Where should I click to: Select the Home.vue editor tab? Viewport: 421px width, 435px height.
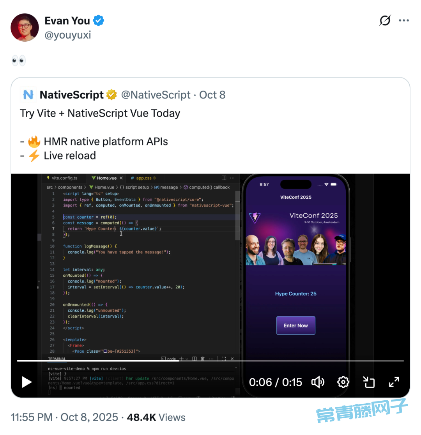(104, 178)
